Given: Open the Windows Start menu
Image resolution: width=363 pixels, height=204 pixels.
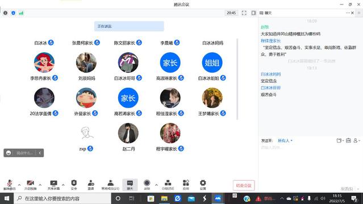Looking at the screenshot, I should coord(7,198).
